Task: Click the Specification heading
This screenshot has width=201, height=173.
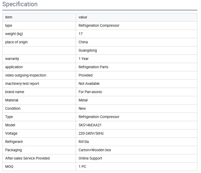Action: [x=20, y=4]
